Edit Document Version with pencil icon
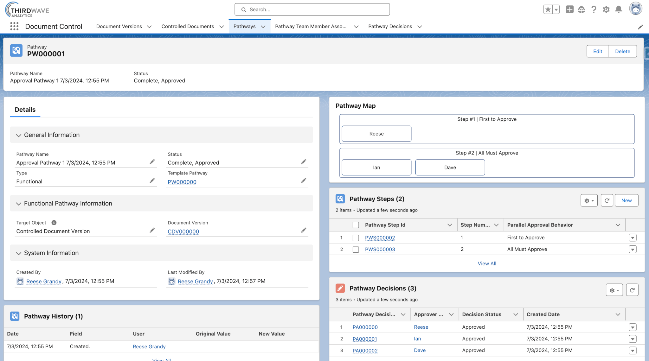This screenshot has height=361, width=649. coord(304,230)
